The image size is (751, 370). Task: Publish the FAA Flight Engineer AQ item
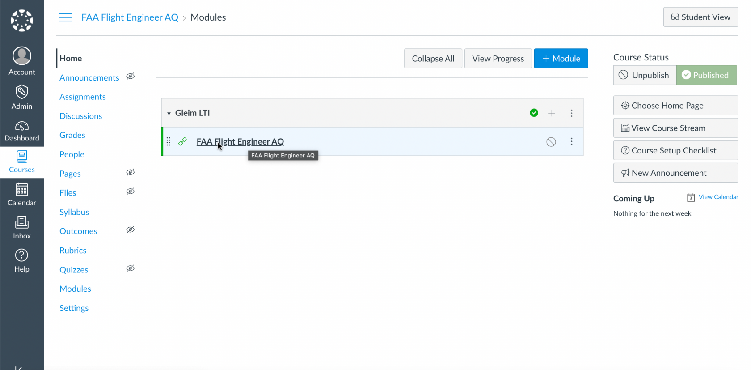tap(551, 142)
